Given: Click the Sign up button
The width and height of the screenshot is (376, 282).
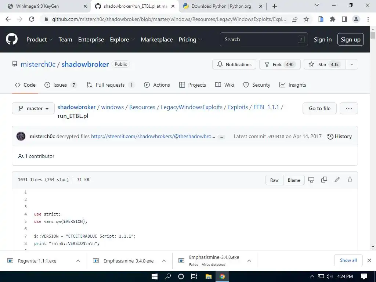Looking at the screenshot, I should tap(350, 39).
